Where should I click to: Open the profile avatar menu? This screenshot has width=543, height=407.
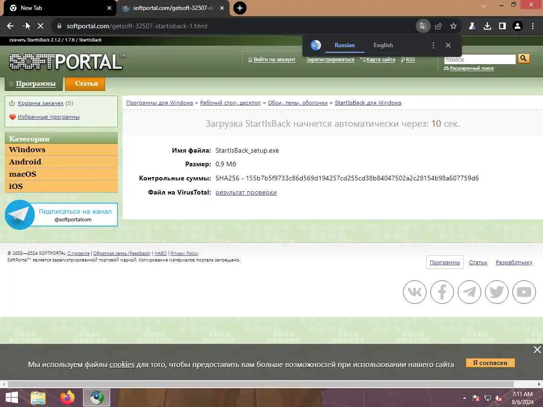[x=518, y=26]
